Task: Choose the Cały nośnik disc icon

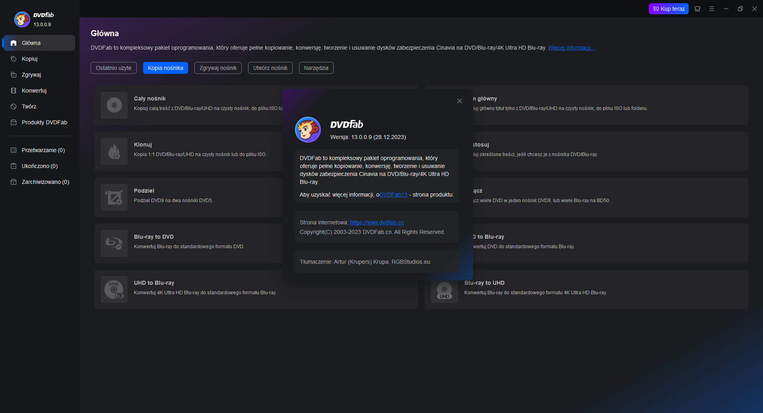Action: [114, 105]
